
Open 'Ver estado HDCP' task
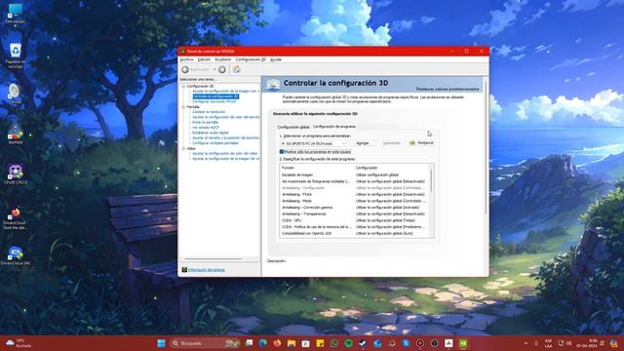point(206,128)
